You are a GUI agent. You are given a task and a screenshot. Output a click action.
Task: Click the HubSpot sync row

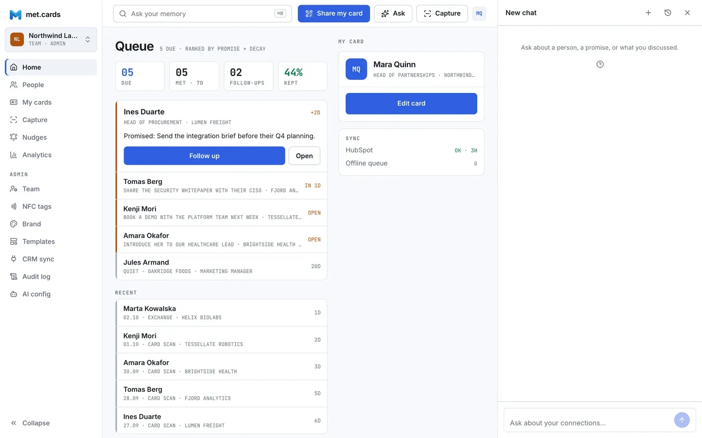tap(411, 150)
